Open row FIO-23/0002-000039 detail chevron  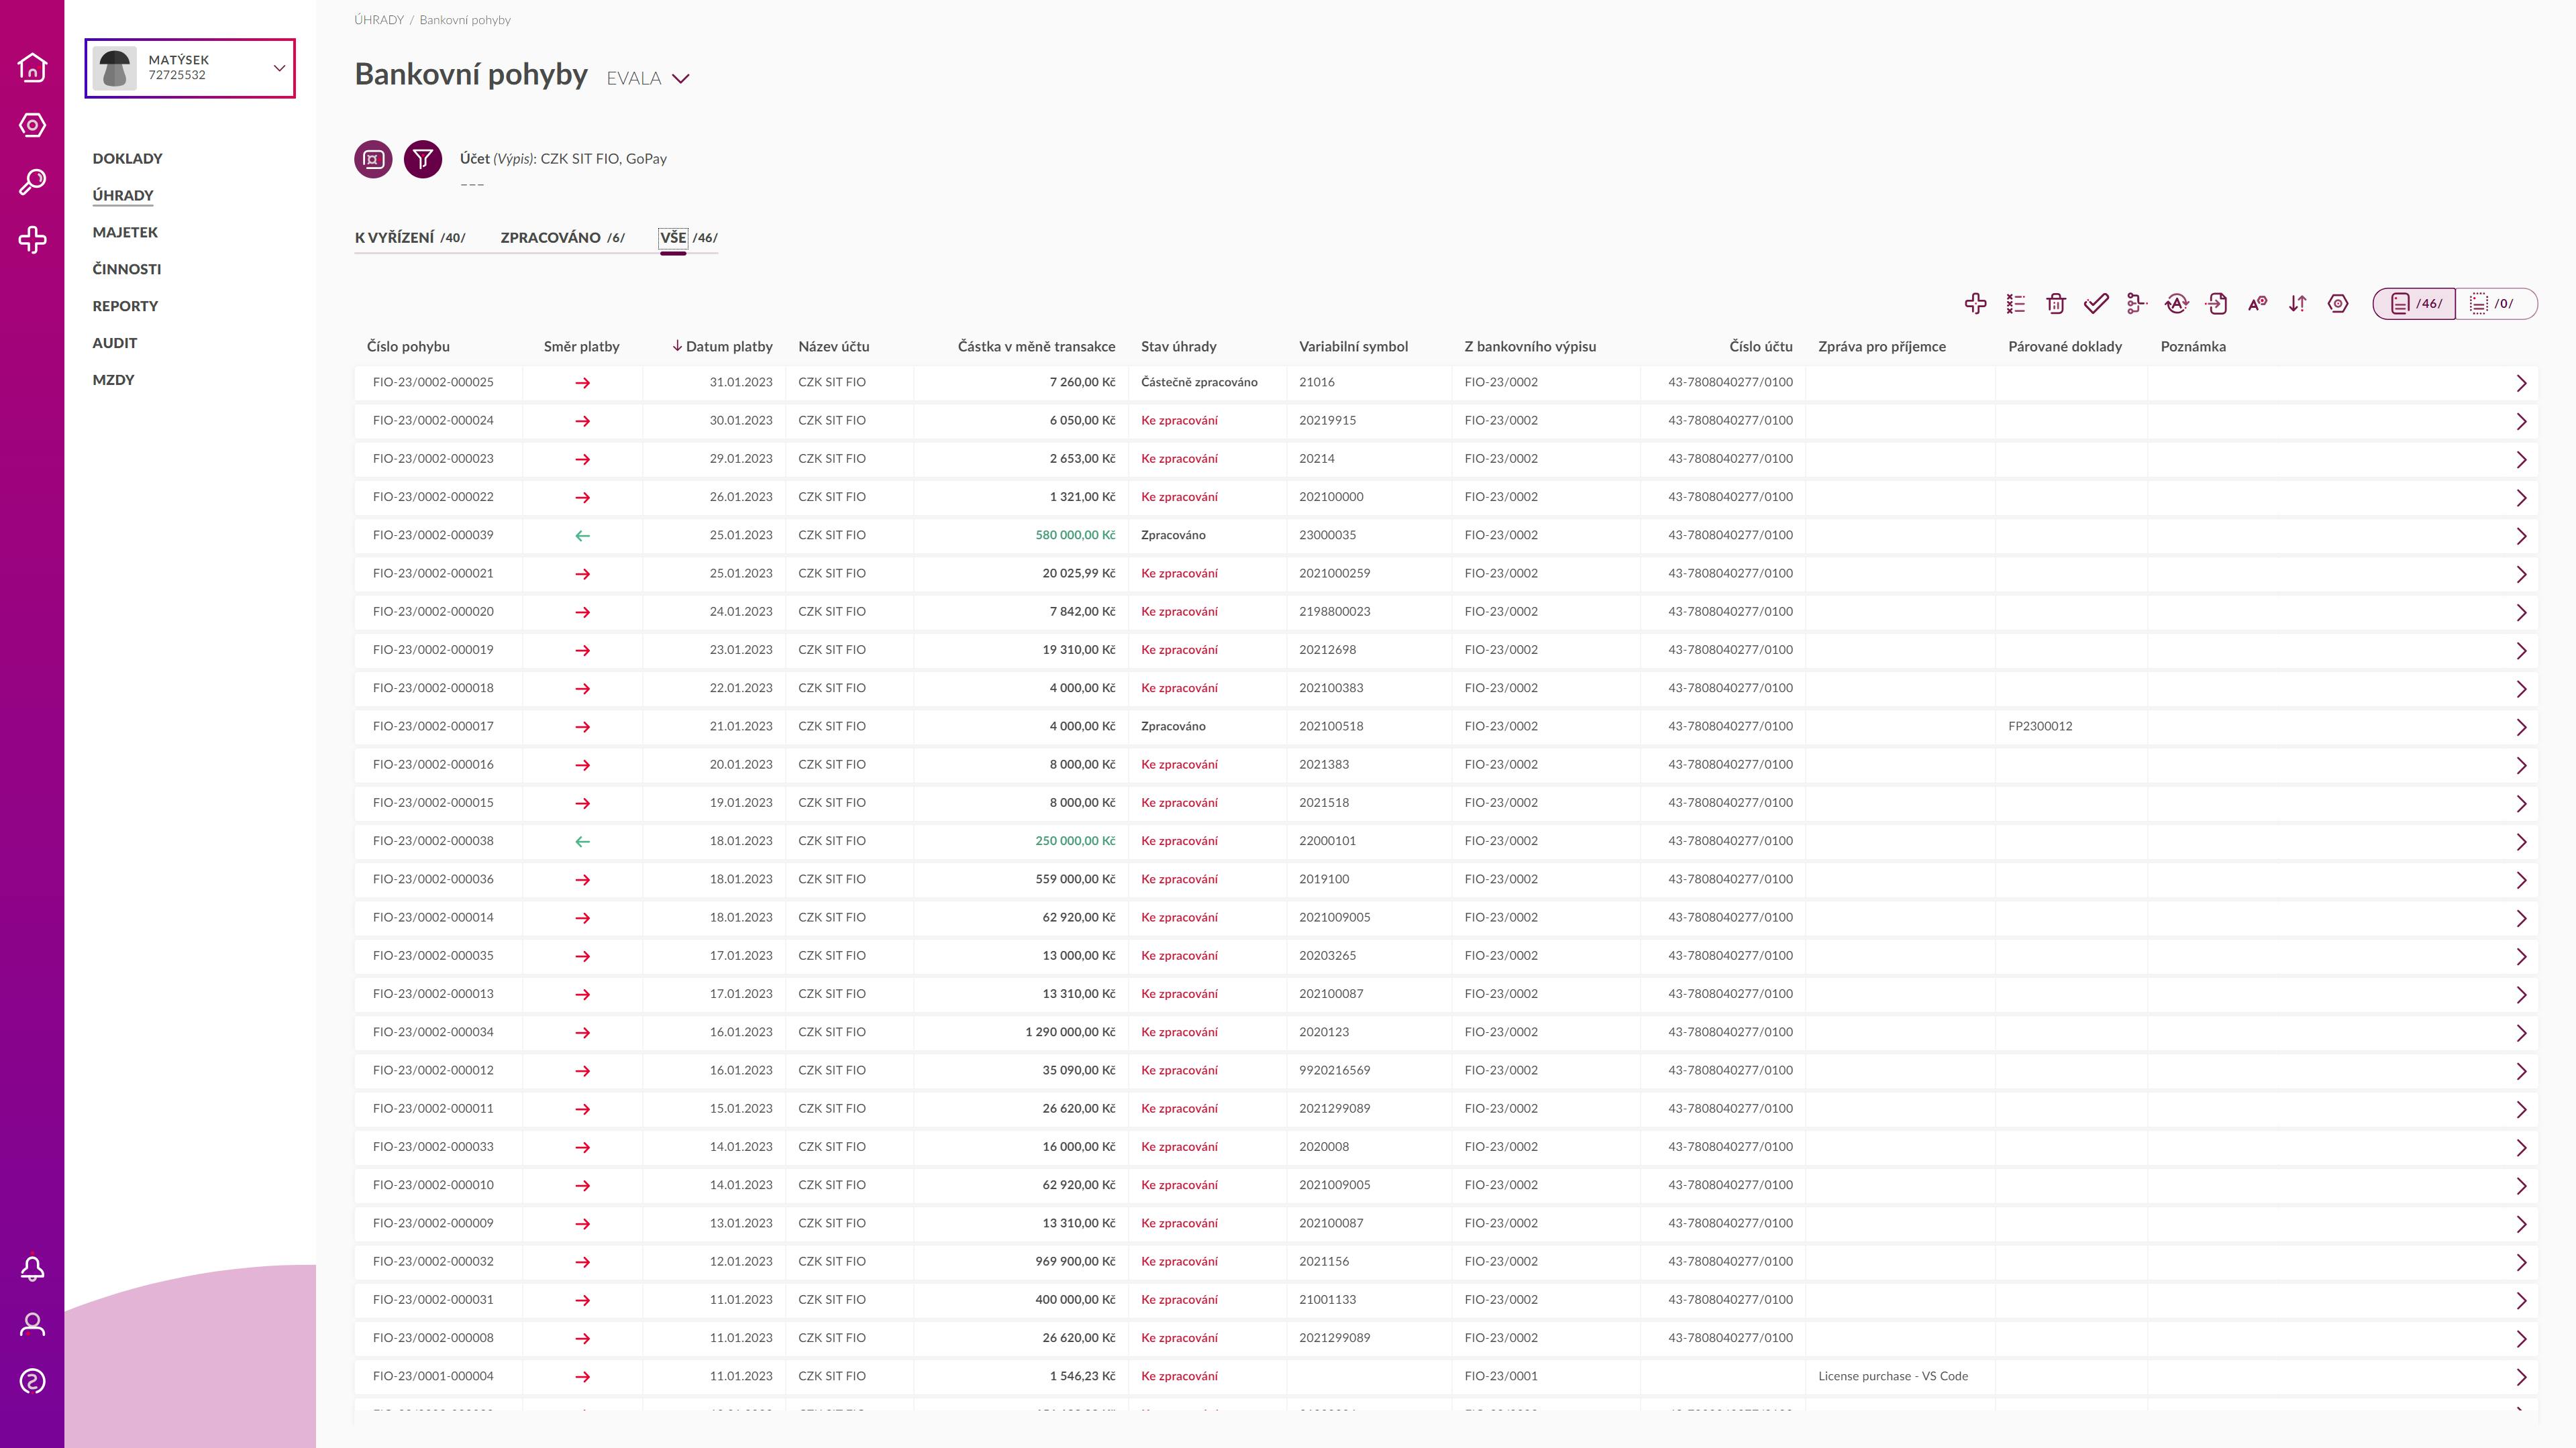2521,537
